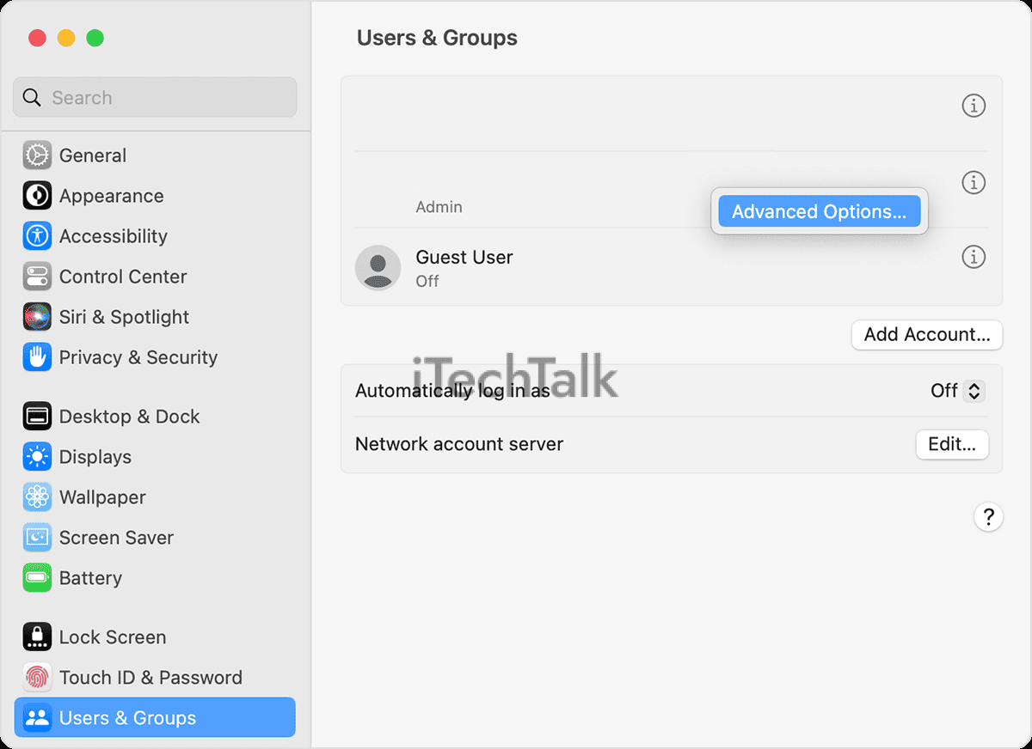Edit the network account server
1032x749 pixels.
pyautogui.click(x=952, y=445)
